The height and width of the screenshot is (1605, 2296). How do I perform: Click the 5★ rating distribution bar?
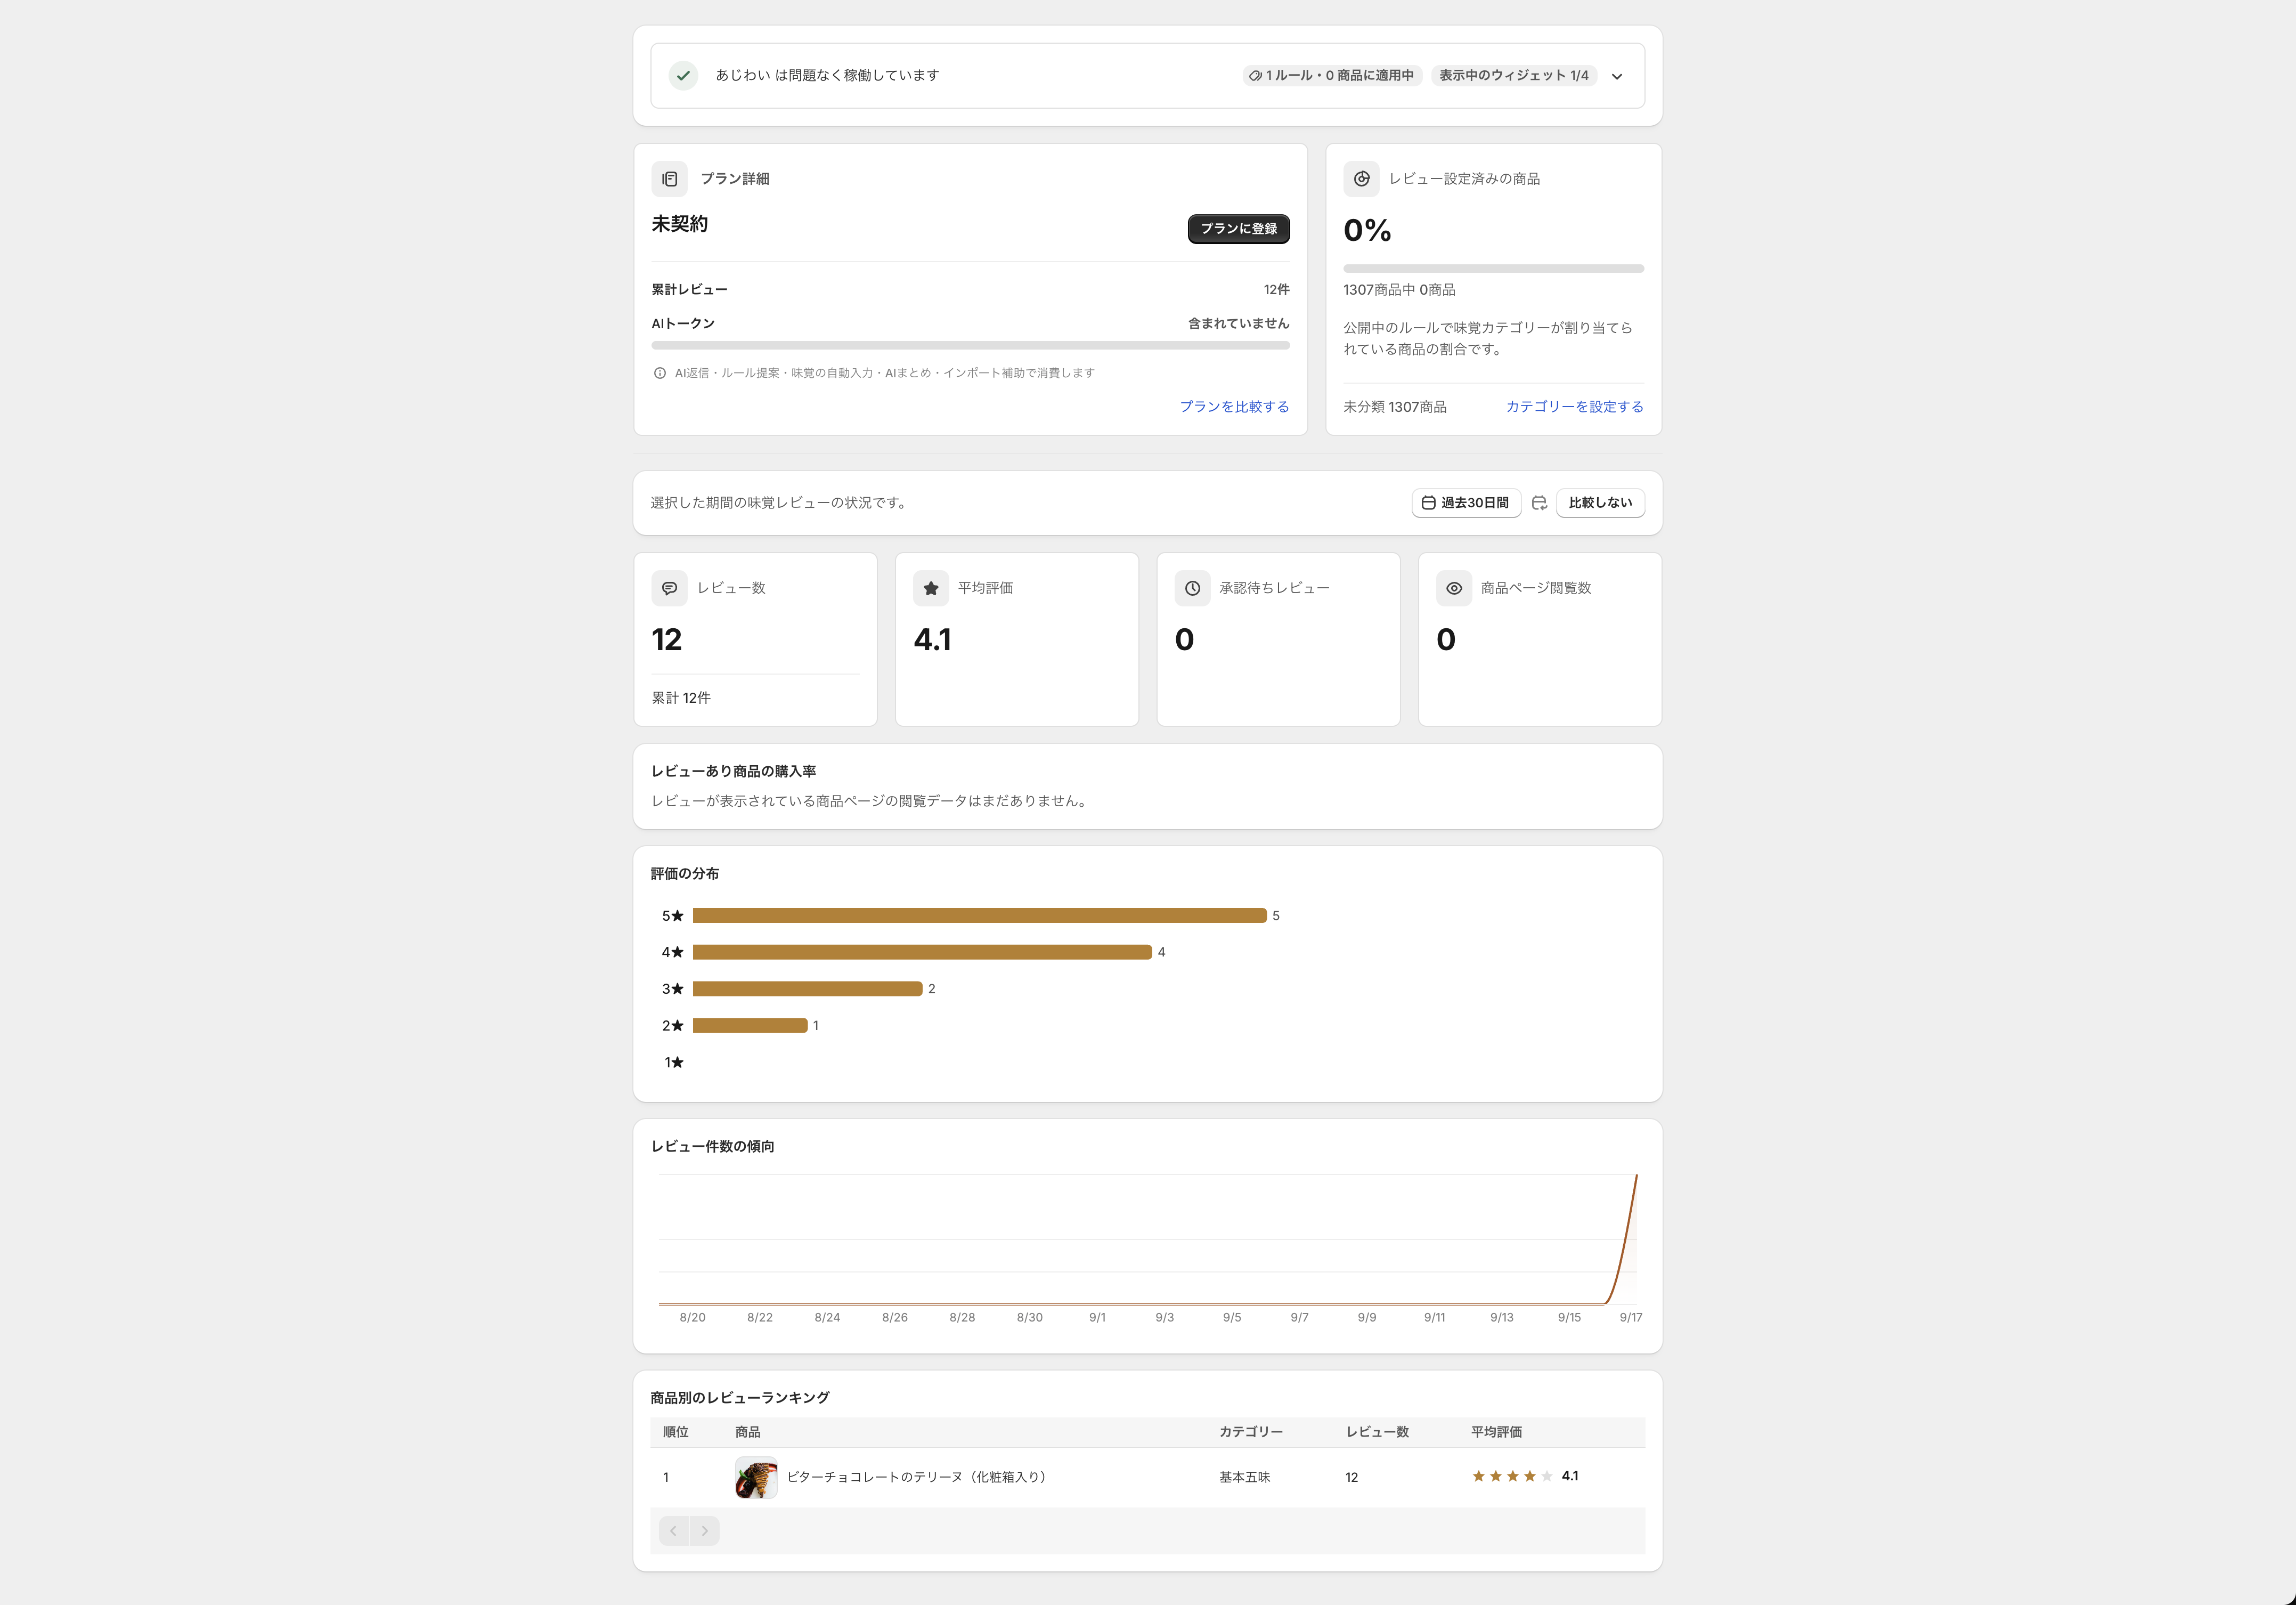point(979,916)
